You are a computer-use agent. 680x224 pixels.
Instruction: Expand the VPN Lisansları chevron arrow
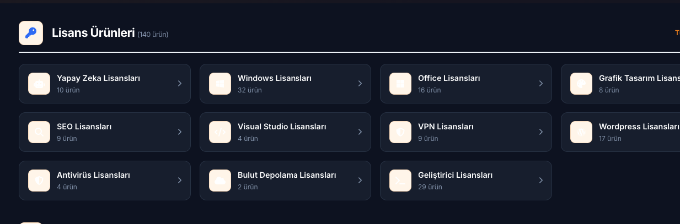[x=541, y=132]
